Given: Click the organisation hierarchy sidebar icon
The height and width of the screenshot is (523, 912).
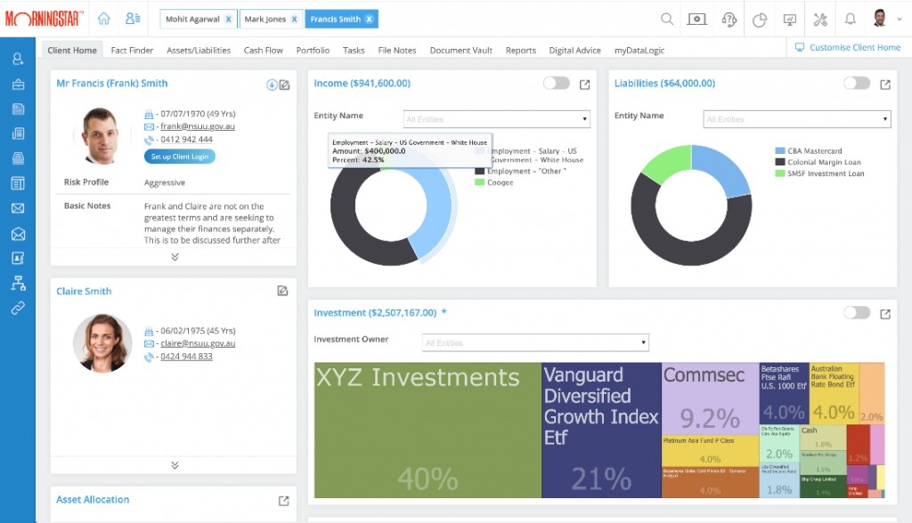Looking at the screenshot, I should (x=18, y=283).
